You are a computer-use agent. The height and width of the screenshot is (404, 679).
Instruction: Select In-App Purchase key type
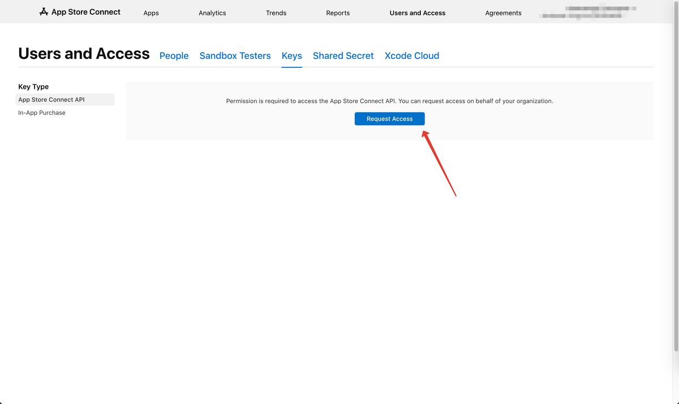coord(42,113)
